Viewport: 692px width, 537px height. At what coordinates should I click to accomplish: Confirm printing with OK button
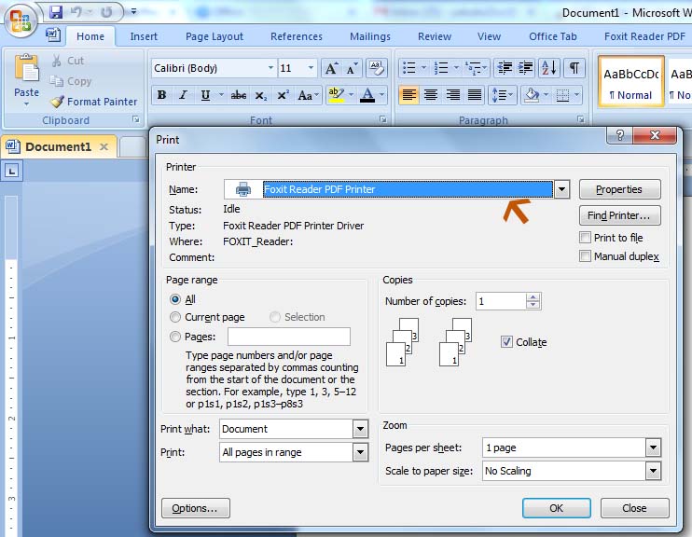[556, 508]
